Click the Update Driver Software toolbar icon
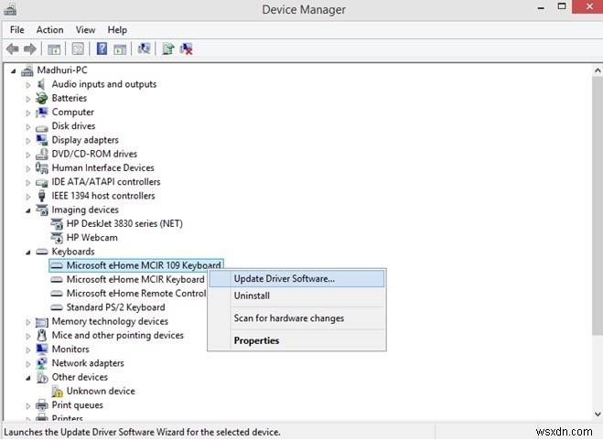 (x=168, y=48)
